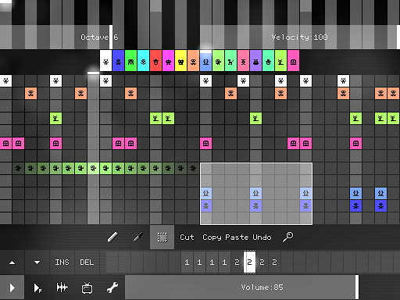Pick the yellow instrument swatch
The height and width of the screenshot is (300, 400).
(180, 61)
